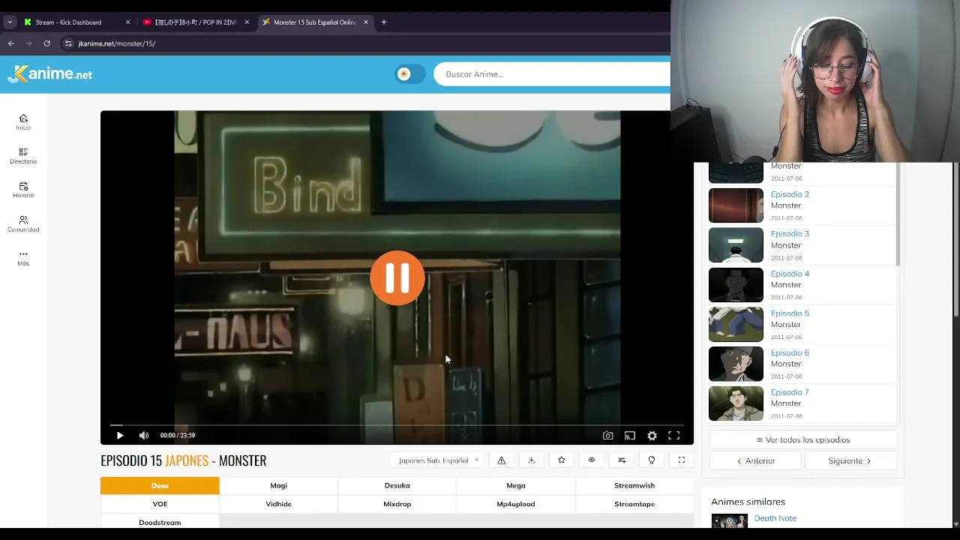Open Episodio 2 link in episode list
The height and width of the screenshot is (540, 960).
tap(790, 194)
